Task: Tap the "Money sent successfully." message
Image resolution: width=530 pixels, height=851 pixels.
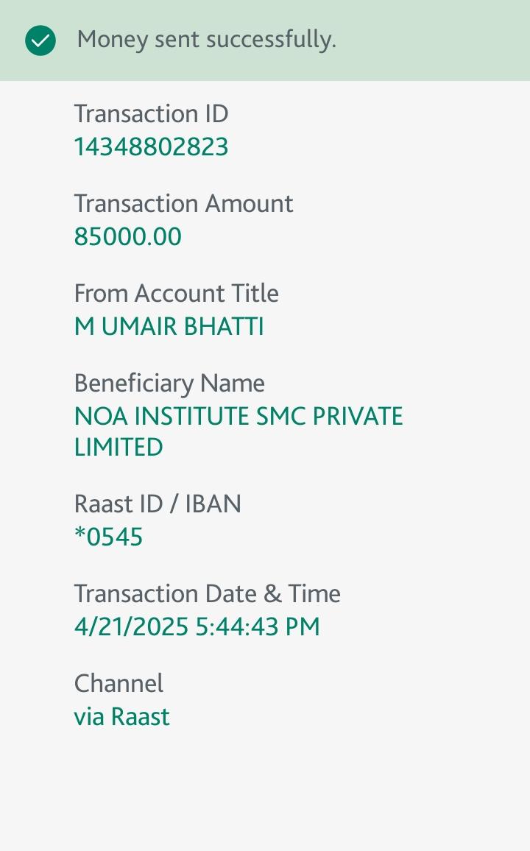Action: 206,40
